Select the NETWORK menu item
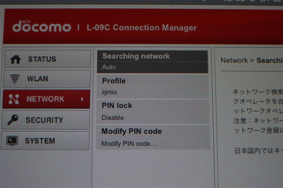Viewport: 283px width, 188px height. point(46,99)
